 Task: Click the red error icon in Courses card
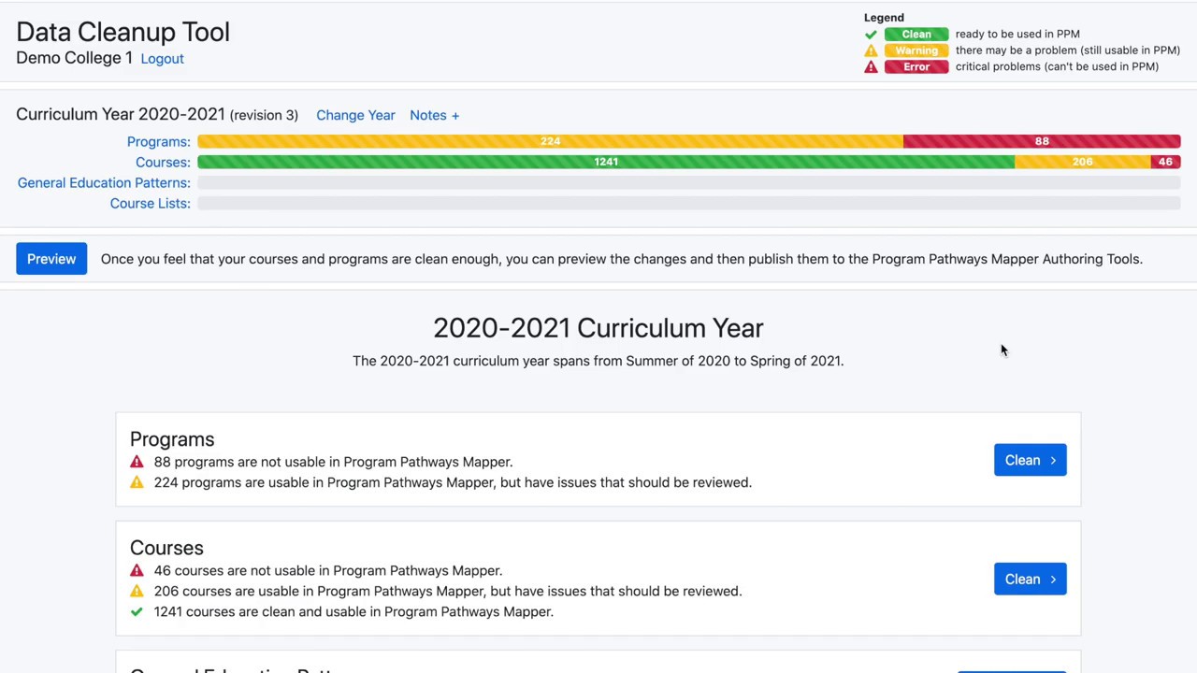[x=137, y=570]
